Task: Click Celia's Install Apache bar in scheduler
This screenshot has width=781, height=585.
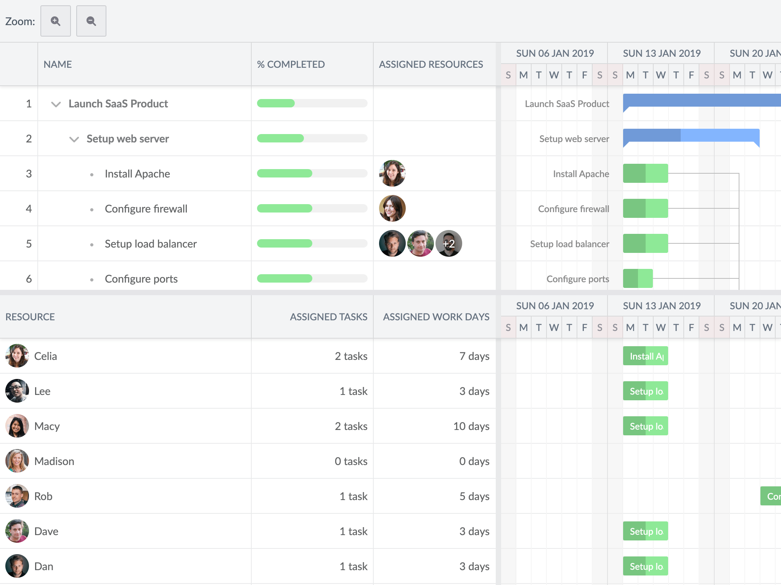Action: (x=645, y=356)
